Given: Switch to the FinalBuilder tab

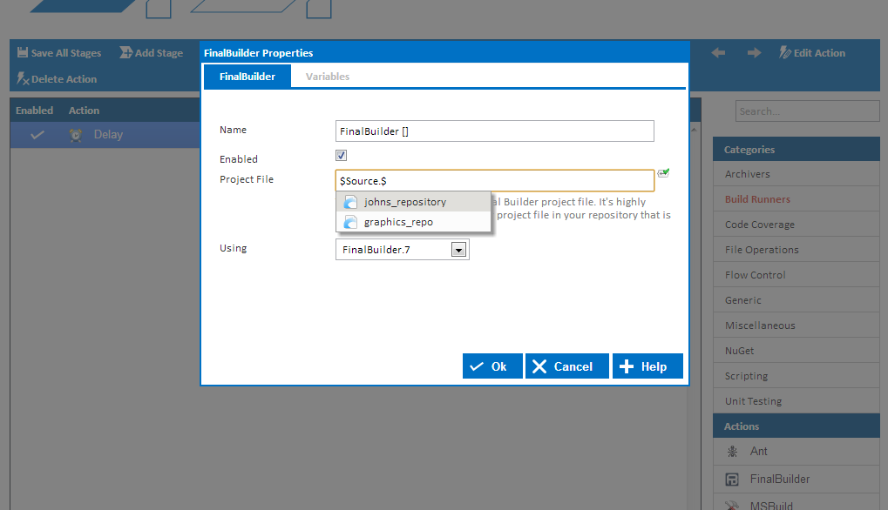Looking at the screenshot, I should click(247, 77).
